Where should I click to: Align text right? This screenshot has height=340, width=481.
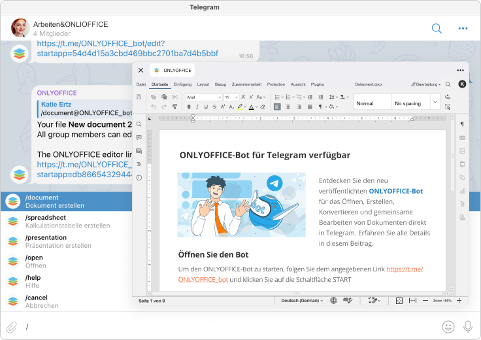(x=299, y=107)
